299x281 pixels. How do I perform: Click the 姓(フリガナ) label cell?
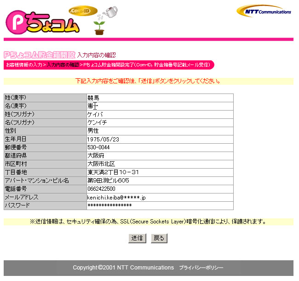(45, 115)
